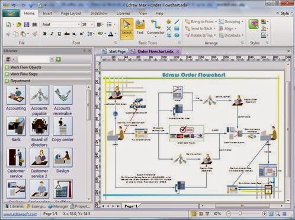Open the Libraries ribbon tab

point(123,13)
